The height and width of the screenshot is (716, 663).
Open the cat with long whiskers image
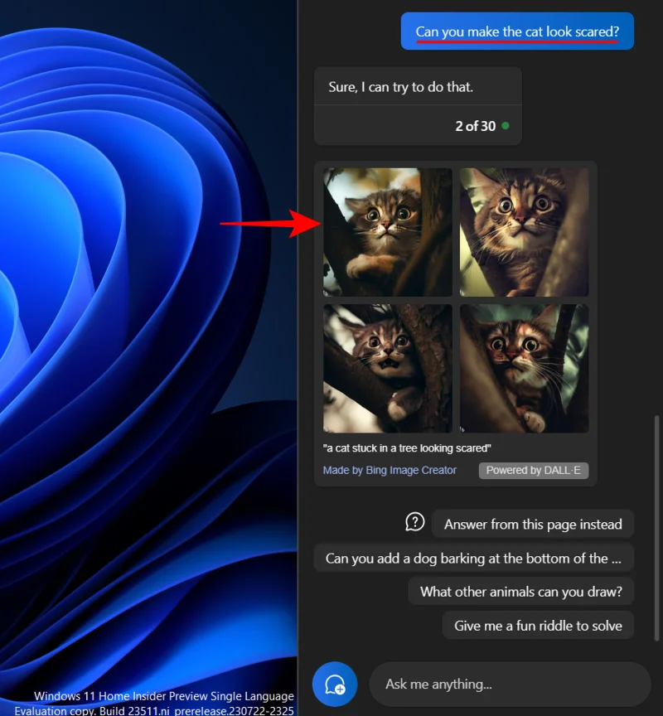coord(524,368)
